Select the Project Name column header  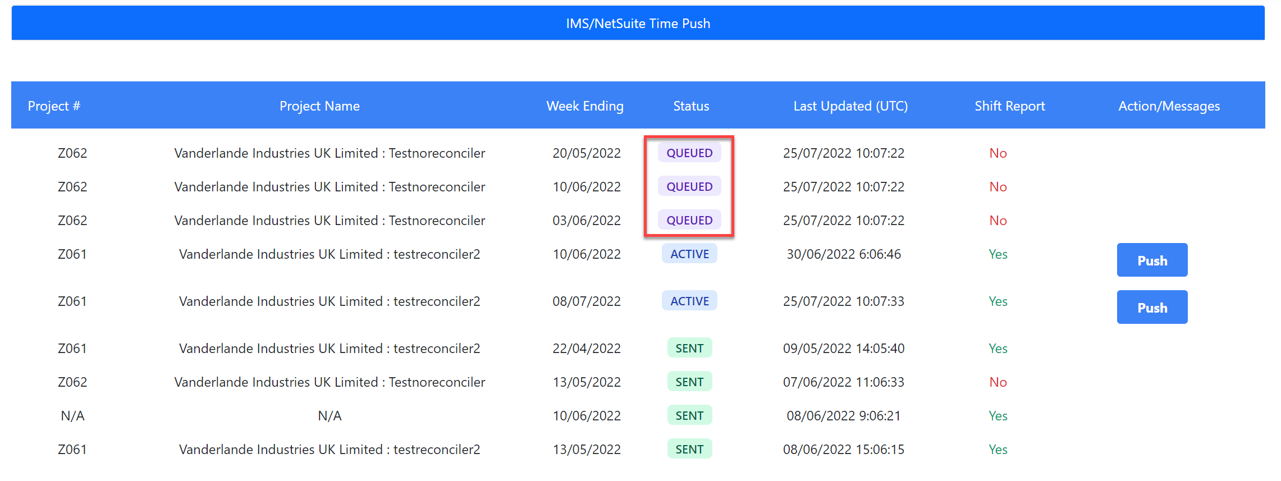(x=319, y=106)
